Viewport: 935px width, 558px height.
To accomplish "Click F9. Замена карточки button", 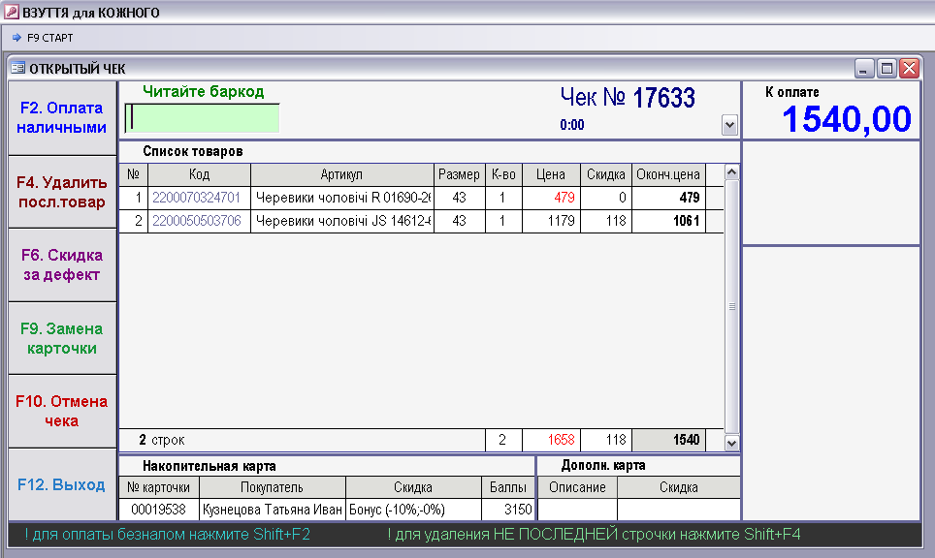I will pyautogui.click(x=62, y=338).
